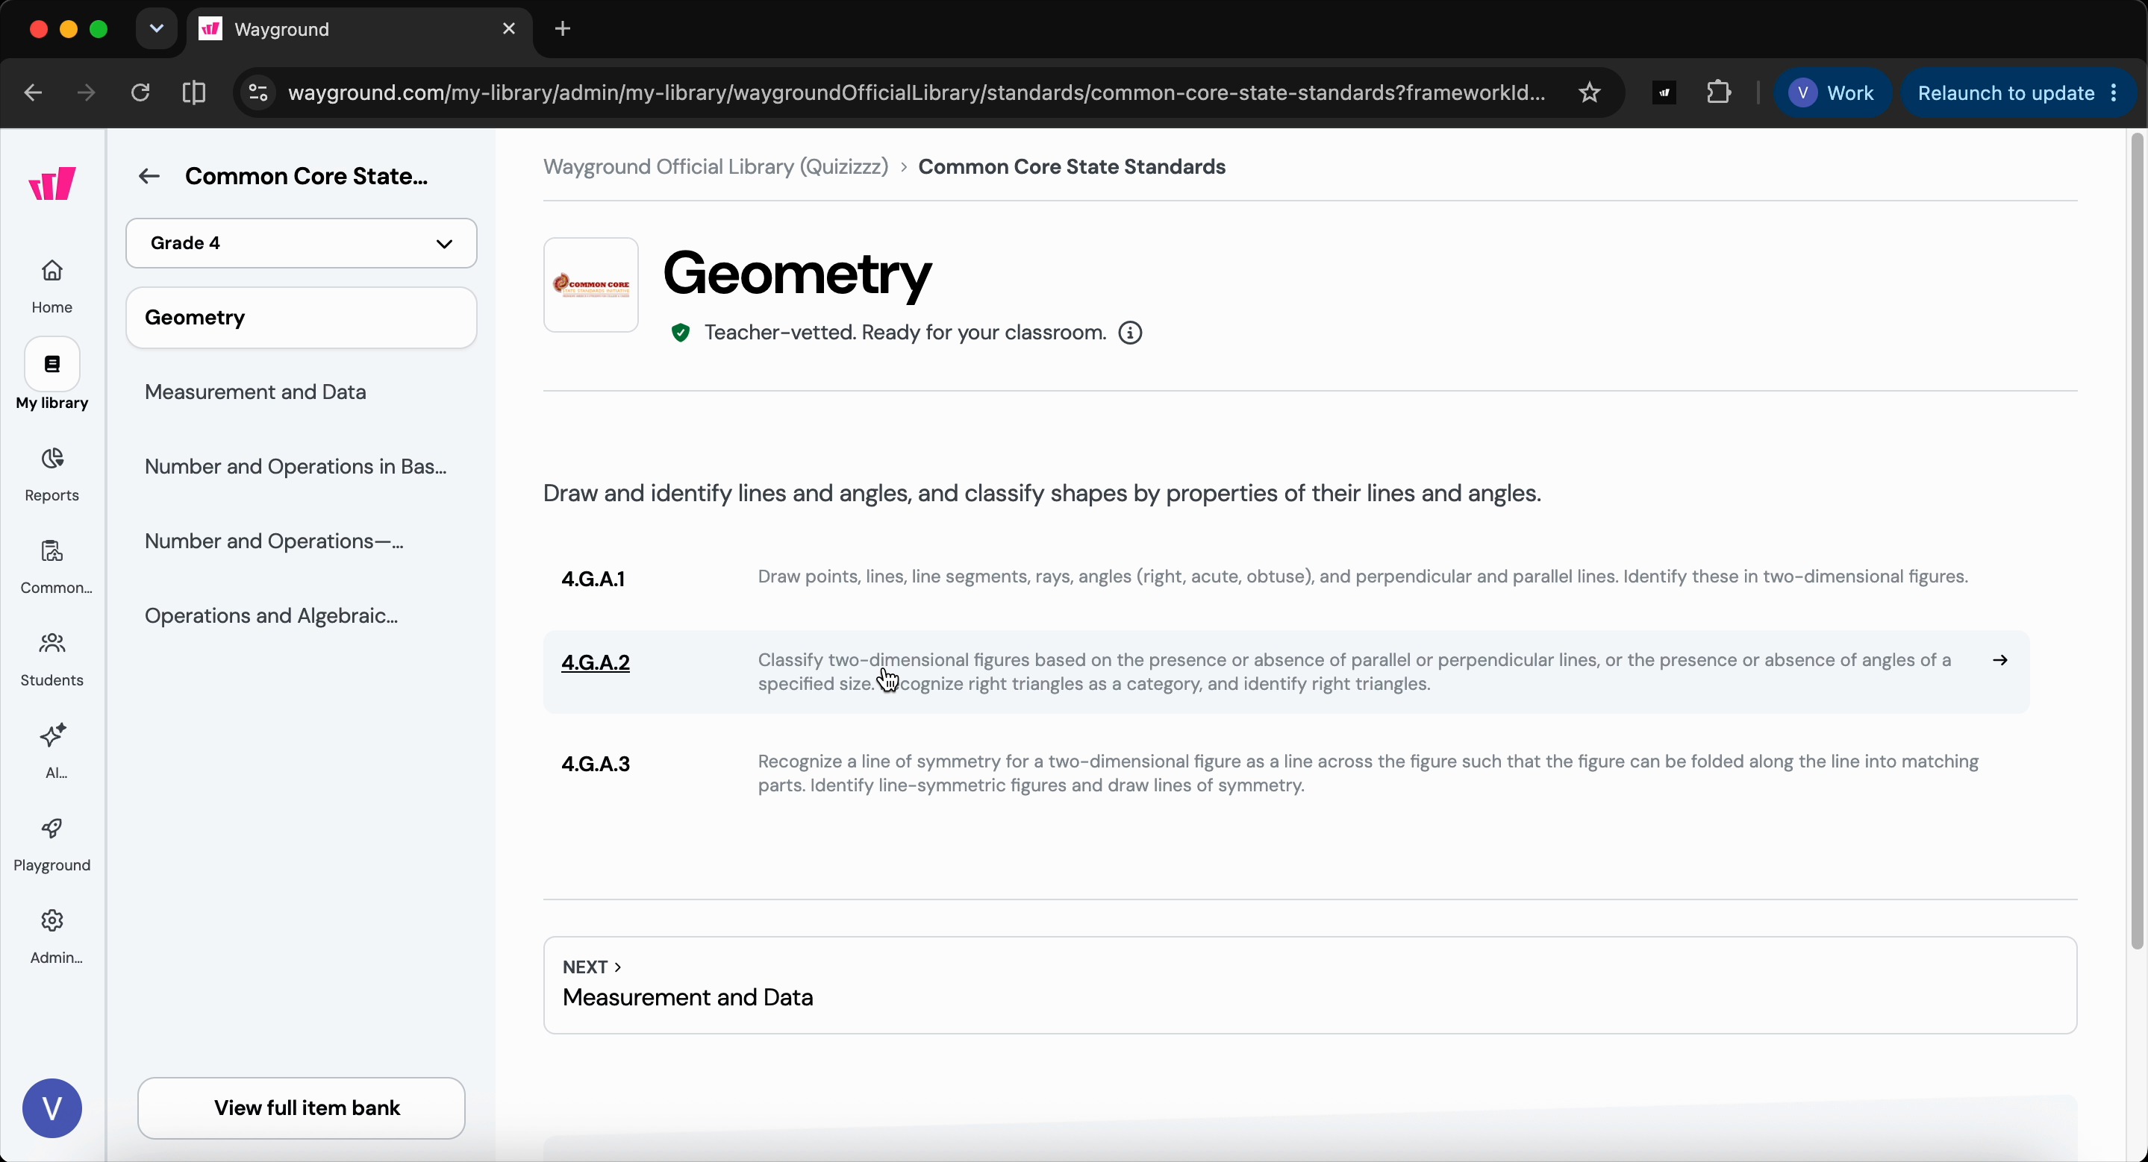Image resolution: width=2148 pixels, height=1162 pixels.
Task: Click the info icon beside Teacher-vetted
Action: tap(1130, 333)
